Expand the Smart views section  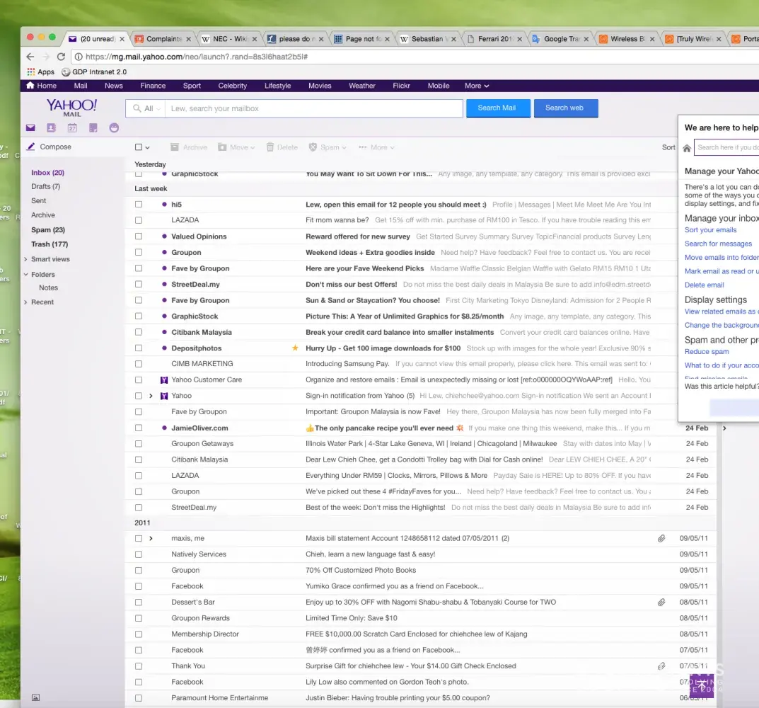coord(26,259)
